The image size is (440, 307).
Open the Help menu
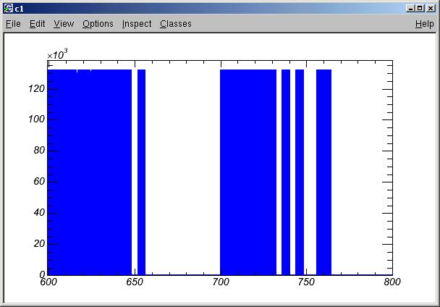pos(425,24)
